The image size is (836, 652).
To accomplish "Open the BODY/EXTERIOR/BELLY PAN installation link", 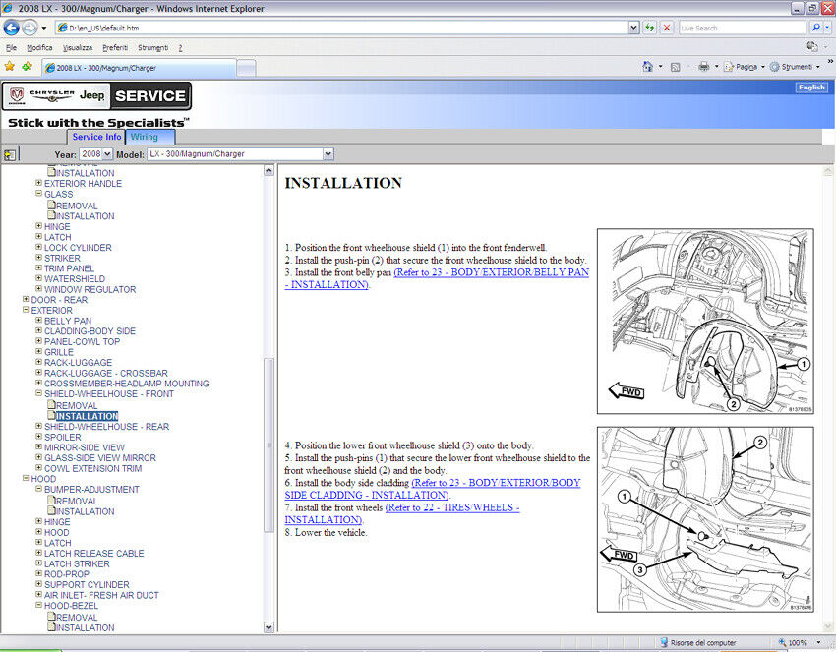I will pyautogui.click(x=491, y=272).
